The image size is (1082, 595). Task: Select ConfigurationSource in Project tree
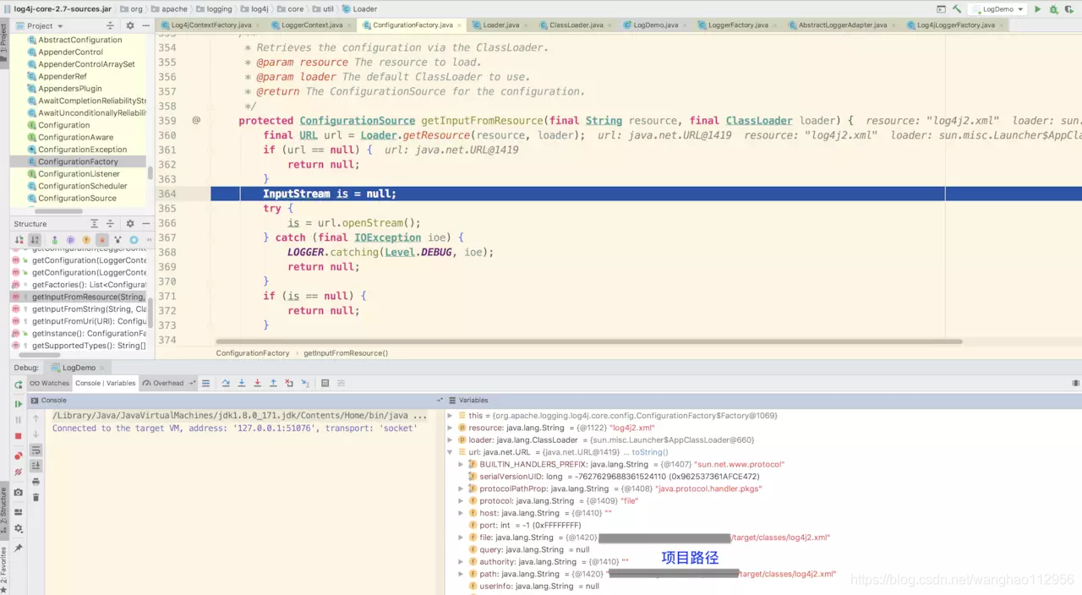(78, 198)
